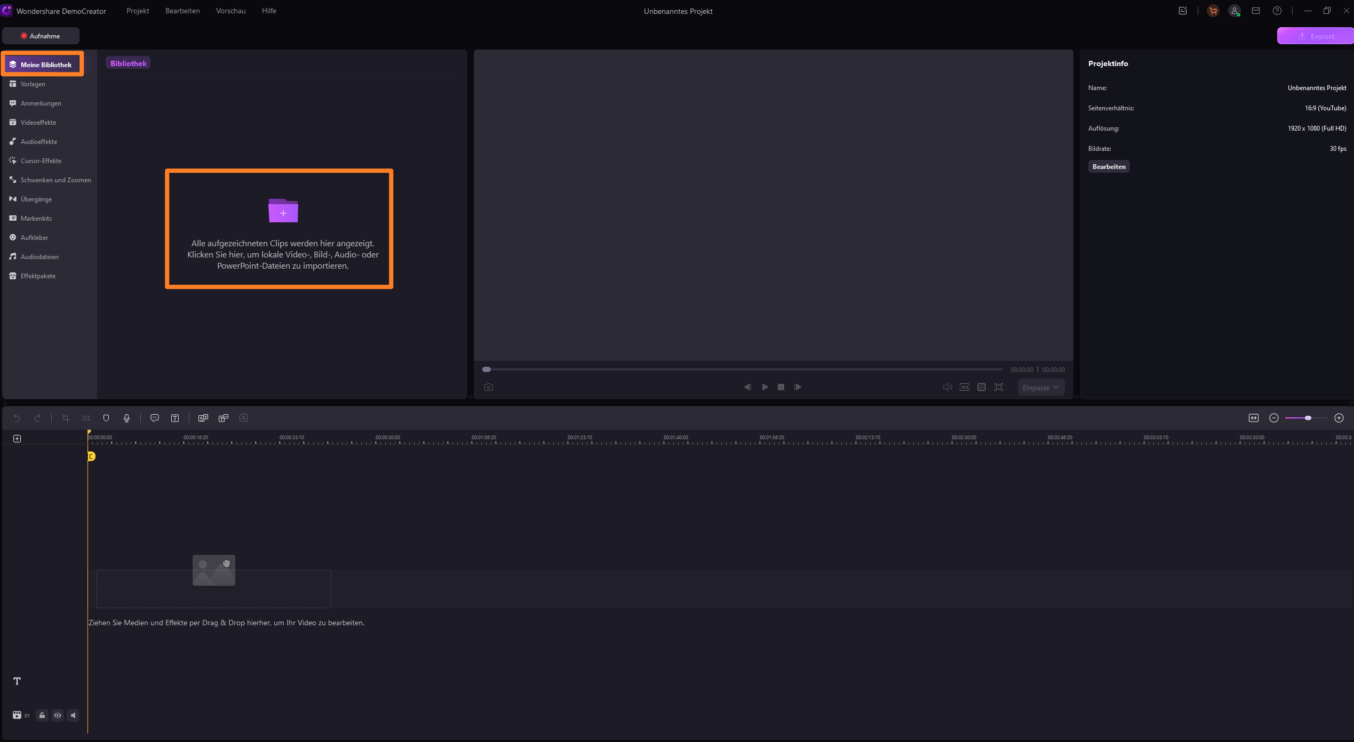Viewport: 1354px width, 742px height.
Task: Open the help question mark icon
Action: (x=1277, y=11)
